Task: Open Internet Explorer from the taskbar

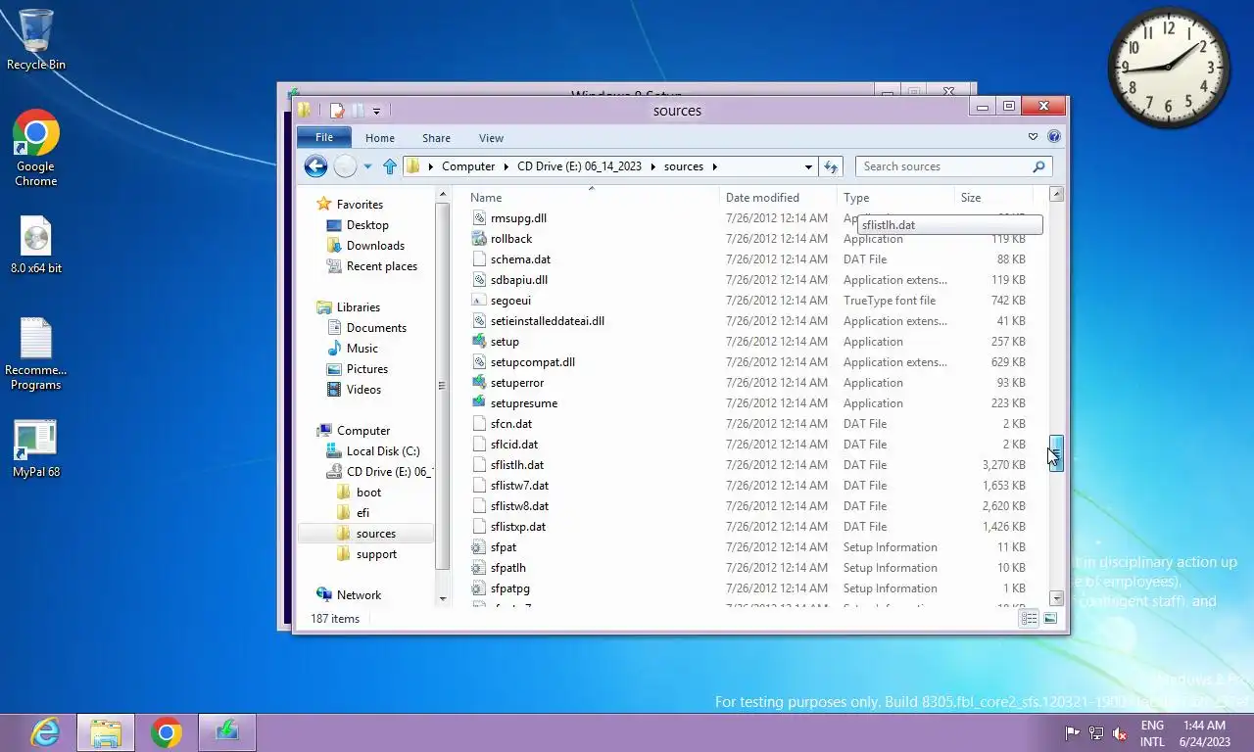Action: [45, 731]
